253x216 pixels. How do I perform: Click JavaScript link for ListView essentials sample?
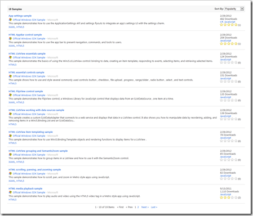pyautogui.click(x=225, y=60)
